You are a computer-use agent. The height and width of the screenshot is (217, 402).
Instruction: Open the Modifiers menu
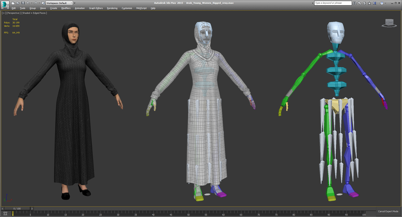66,8
